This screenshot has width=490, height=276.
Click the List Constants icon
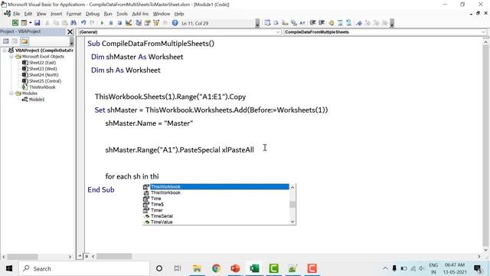click(276, 23)
